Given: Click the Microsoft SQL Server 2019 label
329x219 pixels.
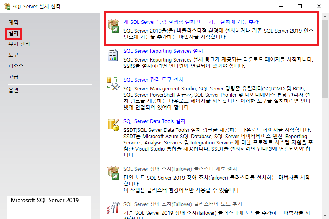Looking at the screenshot, I should (45, 200).
